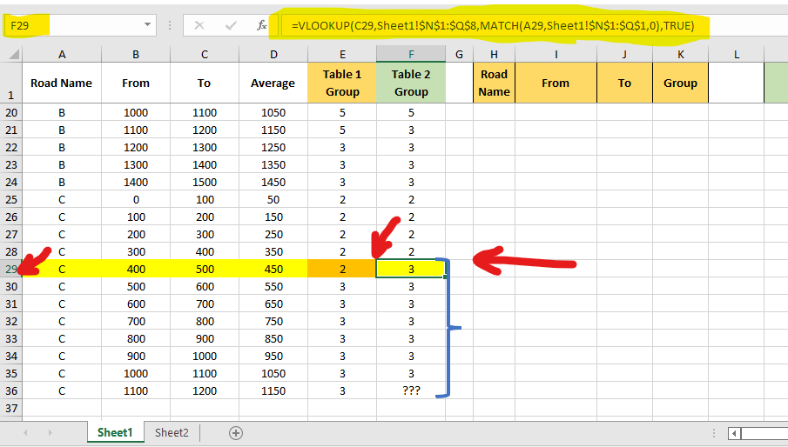Viewport: 788px width, 447px height.
Task: Select column K header
Action: tap(680, 54)
